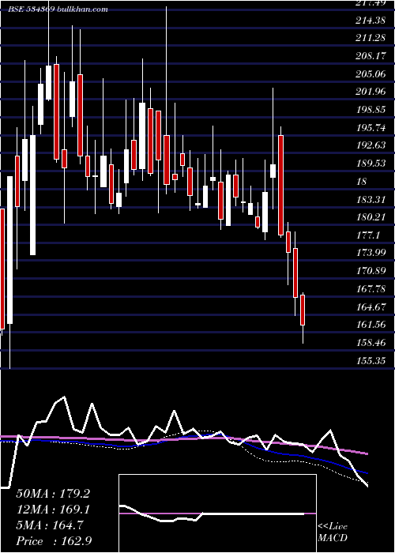Click the 211.28 price axis label
Image resolution: width=395 pixels, height=553 pixels.
(371, 38)
